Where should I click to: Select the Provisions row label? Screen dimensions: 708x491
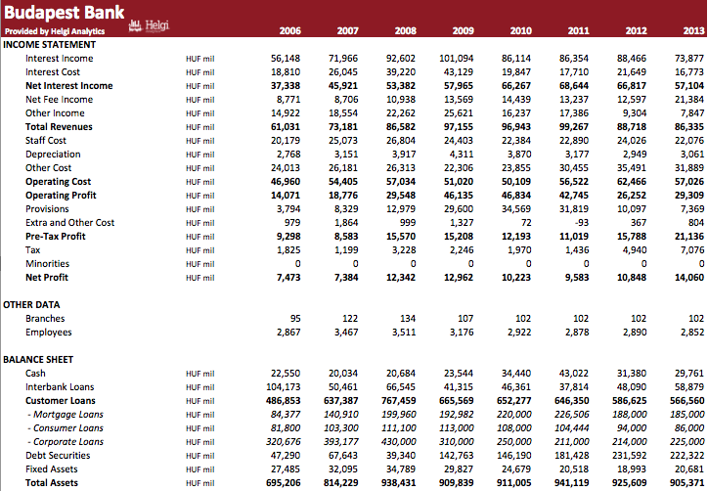(x=47, y=209)
